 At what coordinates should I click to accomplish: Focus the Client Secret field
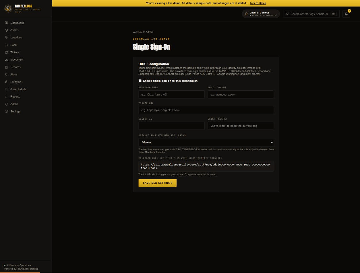click(x=241, y=126)
